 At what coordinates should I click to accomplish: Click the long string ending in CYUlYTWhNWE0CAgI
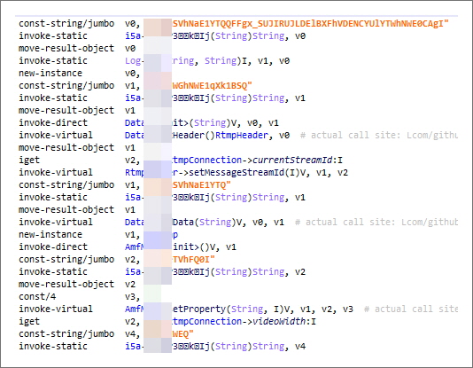click(x=310, y=24)
